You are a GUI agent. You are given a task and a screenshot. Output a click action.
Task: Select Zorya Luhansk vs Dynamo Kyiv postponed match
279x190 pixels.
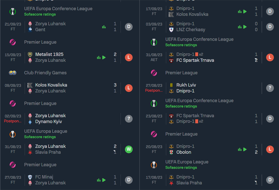(x=70, y=119)
